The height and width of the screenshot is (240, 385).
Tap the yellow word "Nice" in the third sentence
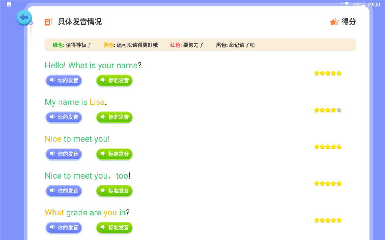pyautogui.click(x=53, y=139)
